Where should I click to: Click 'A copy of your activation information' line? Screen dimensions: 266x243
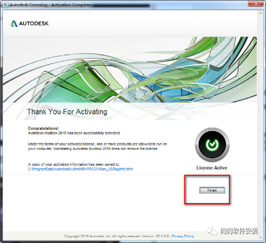[74, 164]
